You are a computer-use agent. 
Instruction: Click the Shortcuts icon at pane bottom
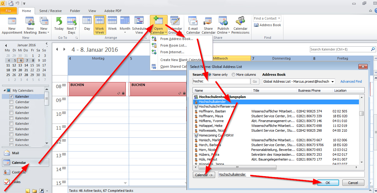[42, 191]
